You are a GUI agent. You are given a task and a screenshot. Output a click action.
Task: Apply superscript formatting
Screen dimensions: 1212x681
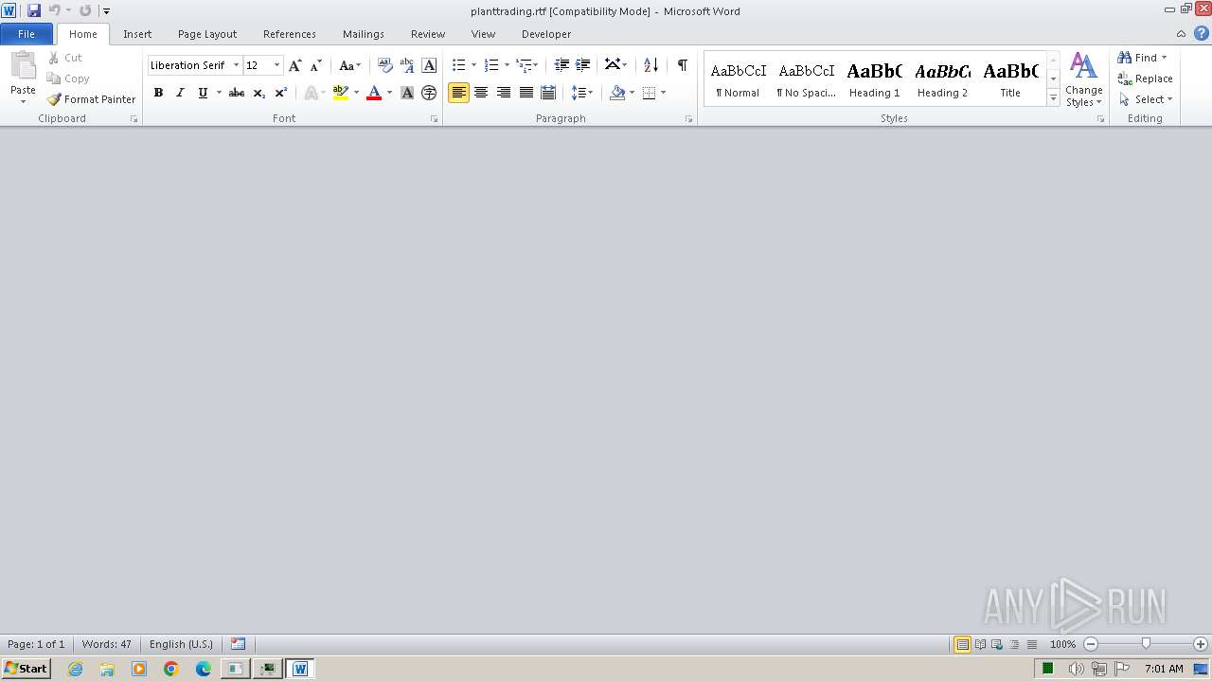pyautogui.click(x=280, y=93)
